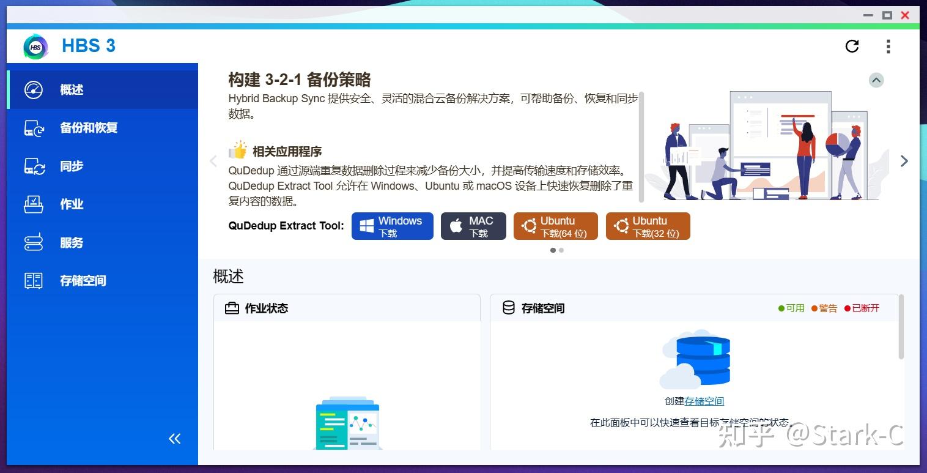The width and height of the screenshot is (927, 473).
Task: Open the three-dot options menu
Action: coord(888,46)
